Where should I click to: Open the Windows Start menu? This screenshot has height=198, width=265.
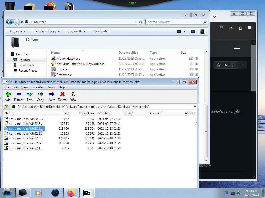coord(7,193)
